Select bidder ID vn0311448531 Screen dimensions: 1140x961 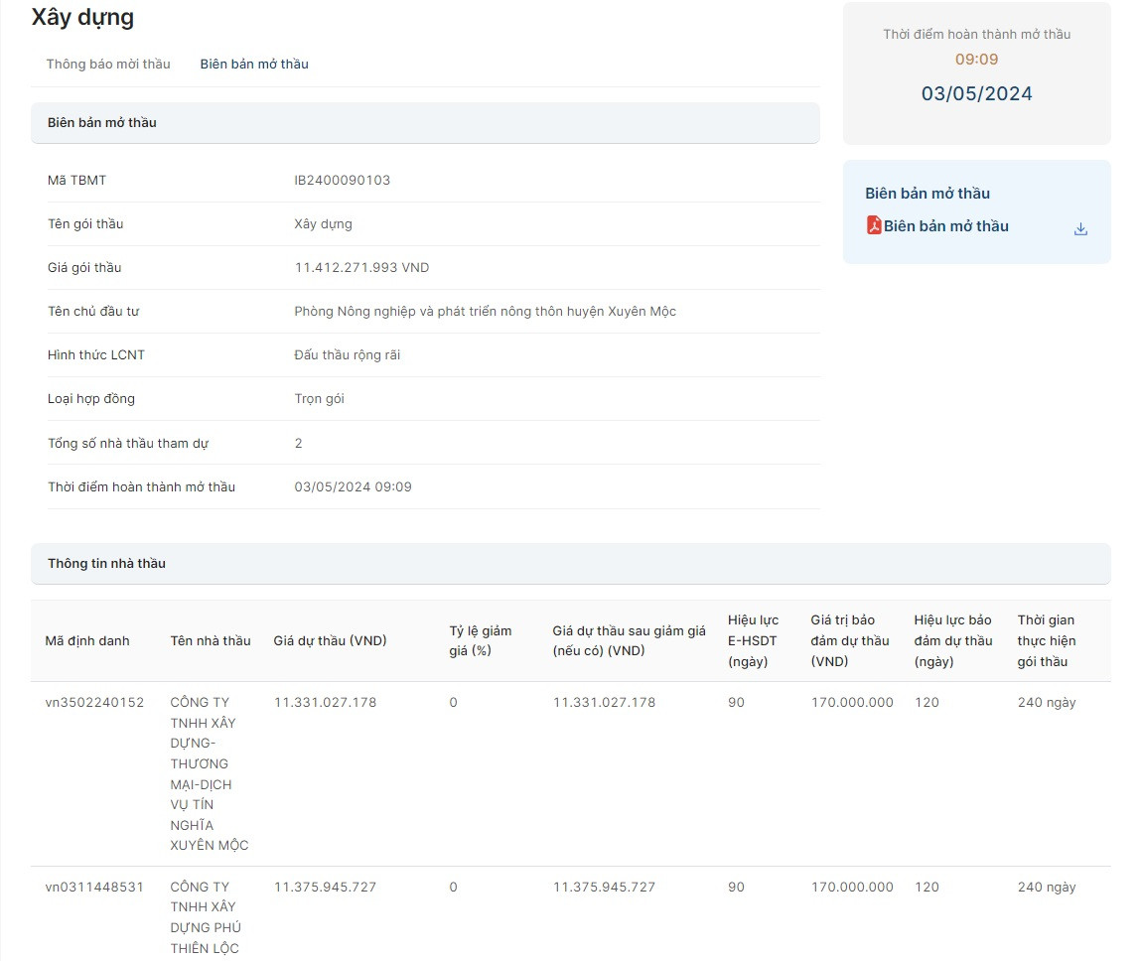click(94, 887)
